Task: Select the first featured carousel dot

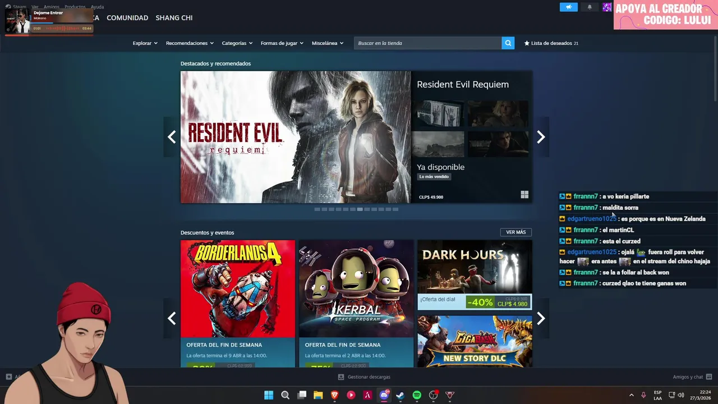Action: coord(317,209)
